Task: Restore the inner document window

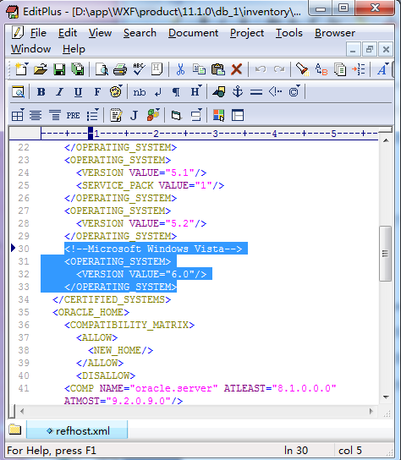Action: (370, 49)
